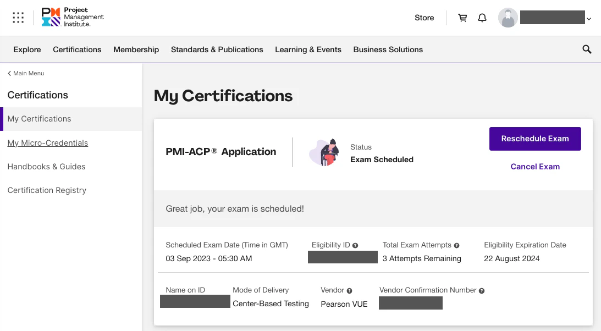Open Standards & Publications menu

(x=217, y=49)
